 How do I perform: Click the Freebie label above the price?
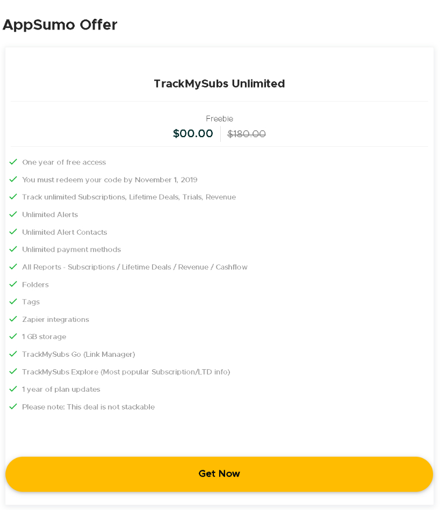(219, 119)
